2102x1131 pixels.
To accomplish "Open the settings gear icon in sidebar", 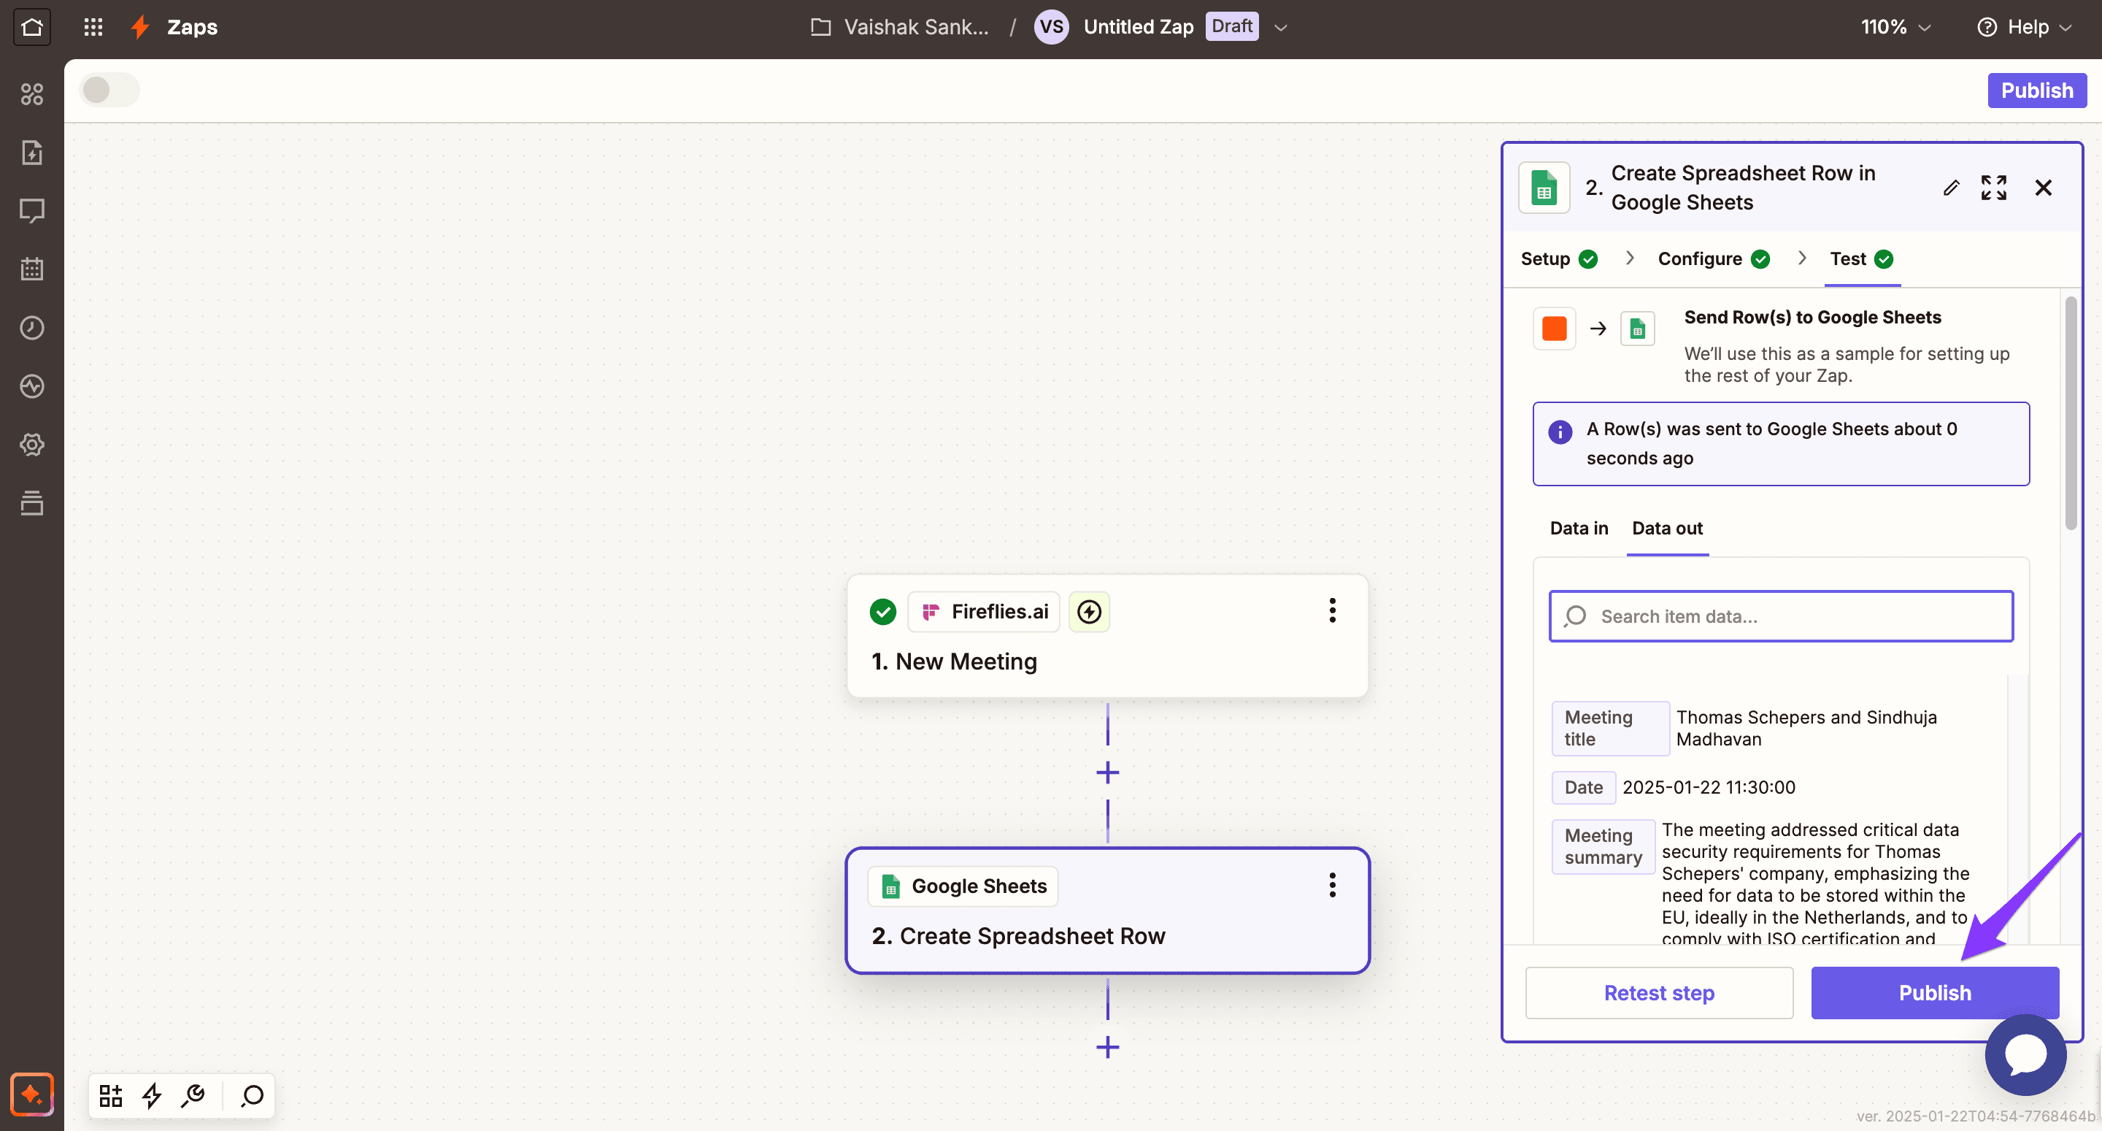I will tap(32, 444).
